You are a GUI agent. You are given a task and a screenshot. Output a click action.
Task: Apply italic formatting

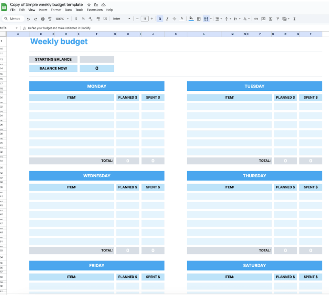click(x=167, y=19)
